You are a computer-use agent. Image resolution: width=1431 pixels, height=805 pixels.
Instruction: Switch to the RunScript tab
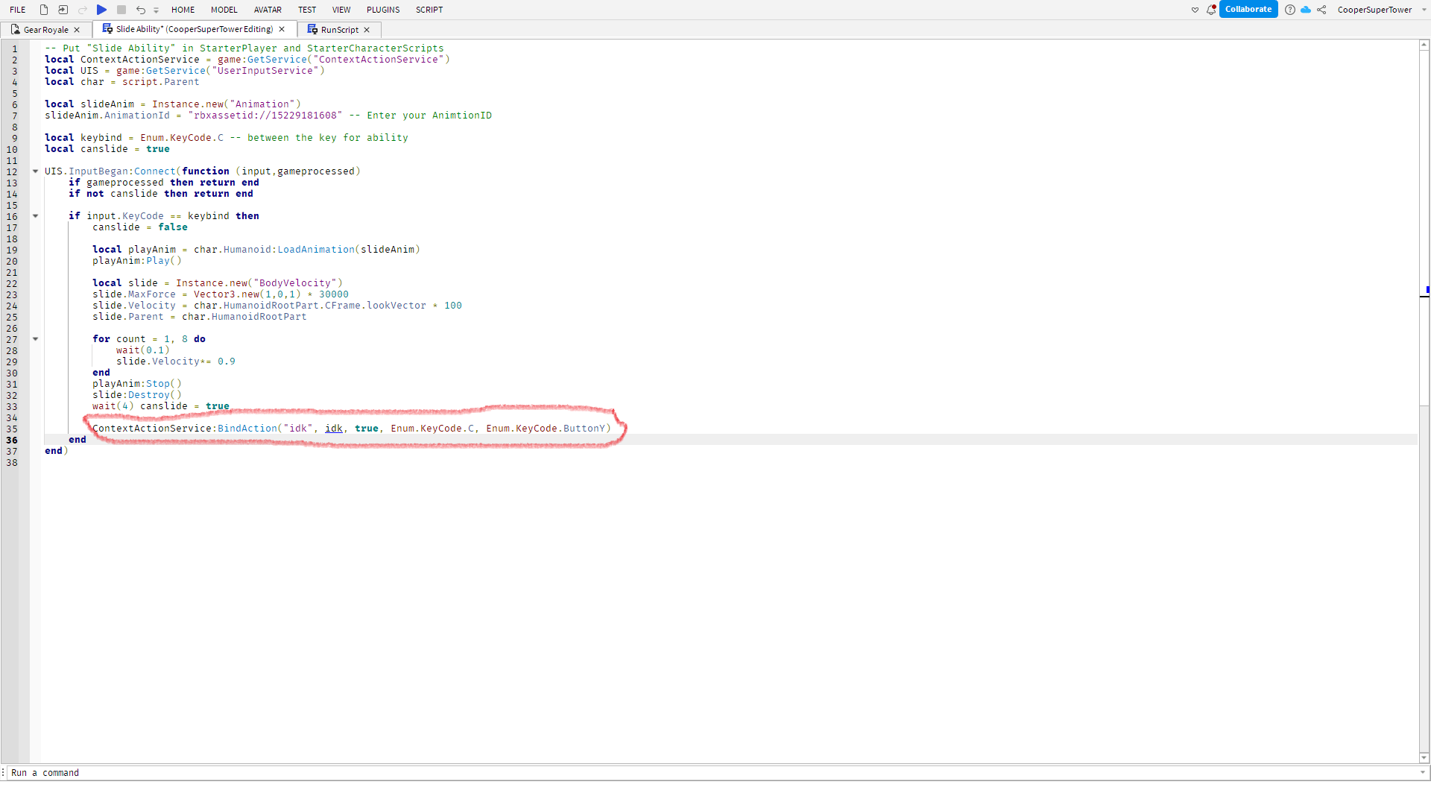click(x=339, y=30)
